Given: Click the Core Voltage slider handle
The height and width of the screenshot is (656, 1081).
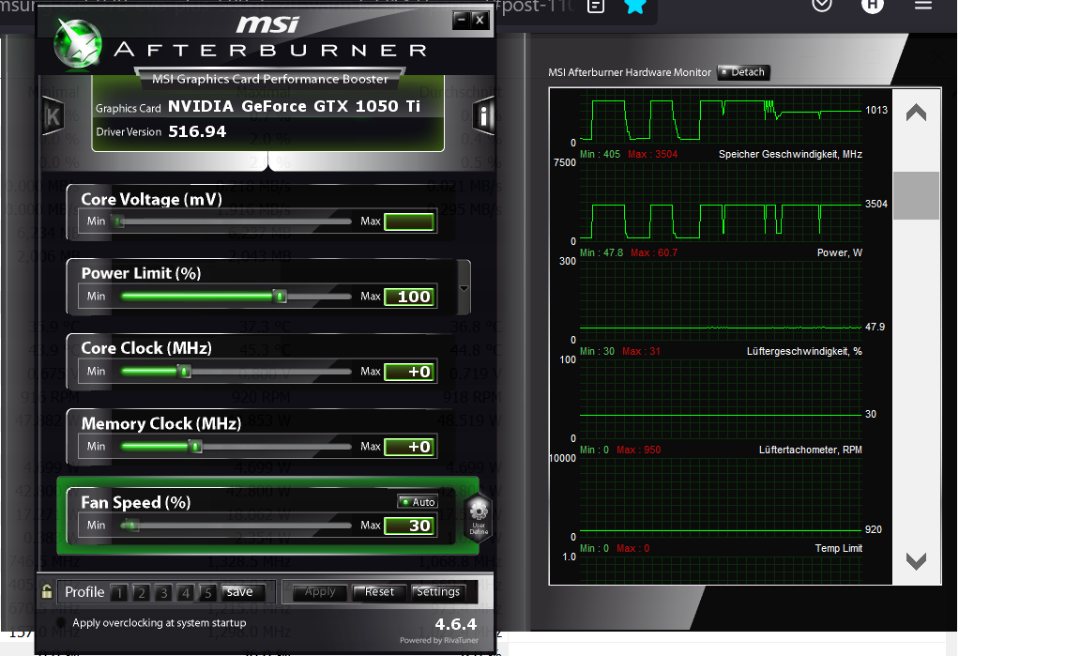Looking at the screenshot, I should [x=119, y=221].
